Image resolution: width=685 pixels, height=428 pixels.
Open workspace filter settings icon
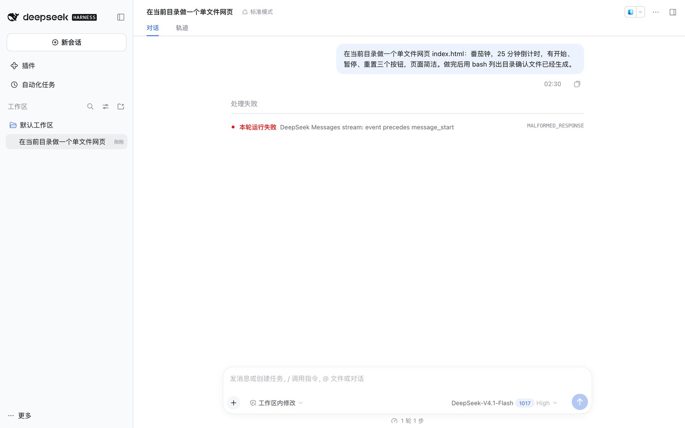pyautogui.click(x=105, y=107)
